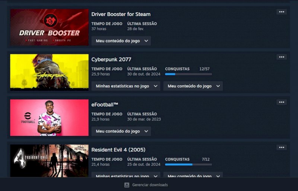The width and height of the screenshot is (298, 191).
Task: Click the Cyberpunk 2077 achievements progress bar
Action: pos(188,74)
